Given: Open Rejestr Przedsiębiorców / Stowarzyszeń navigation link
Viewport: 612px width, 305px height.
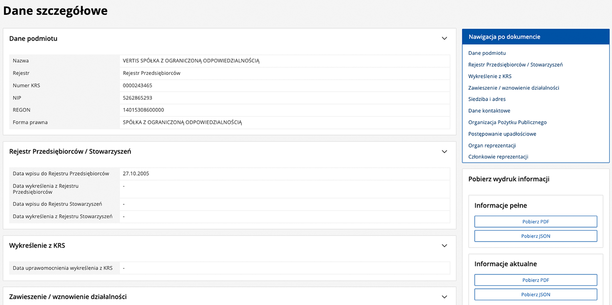Looking at the screenshot, I should (x=515, y=64).
